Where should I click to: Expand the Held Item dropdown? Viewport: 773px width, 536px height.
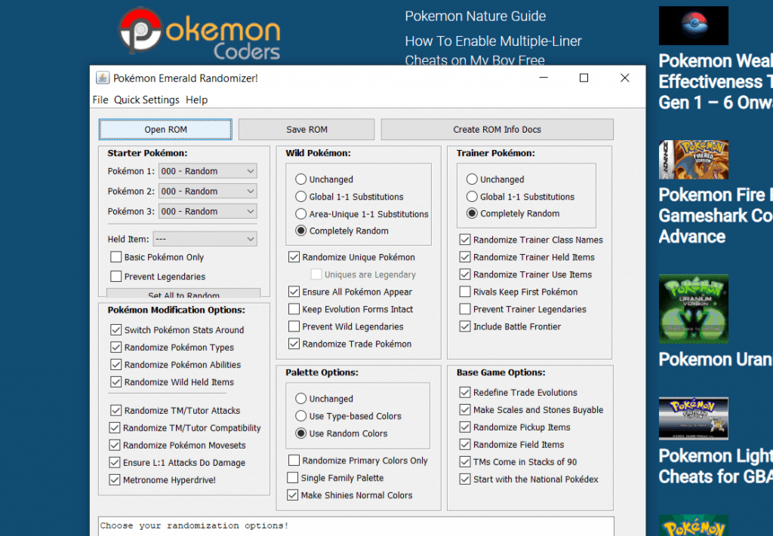tap(205, 239)
